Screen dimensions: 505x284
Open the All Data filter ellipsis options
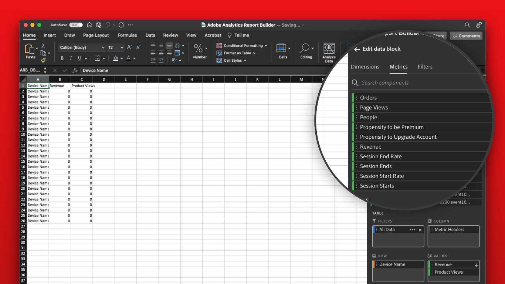coord(412,230)
